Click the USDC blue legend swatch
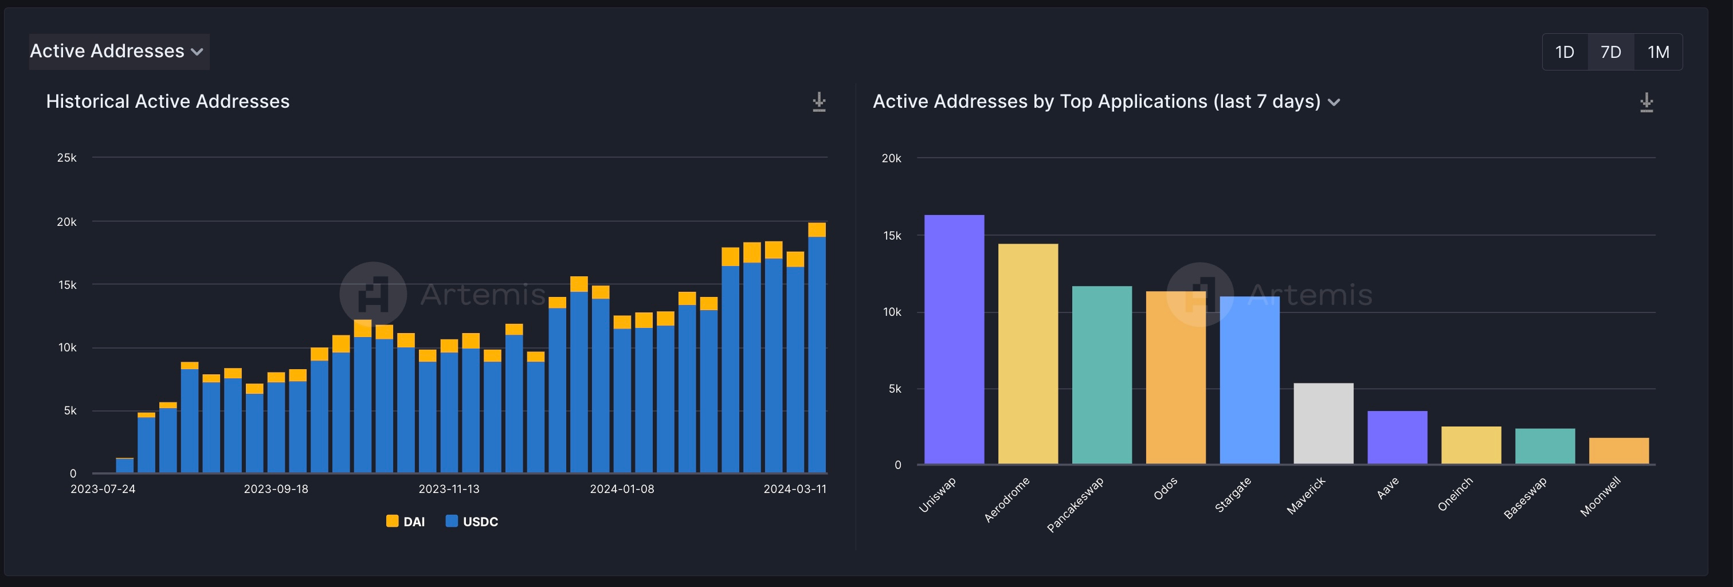 tap(452, 521)
